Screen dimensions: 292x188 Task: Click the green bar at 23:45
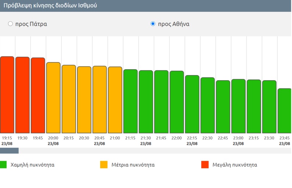(x=285, y=111)
